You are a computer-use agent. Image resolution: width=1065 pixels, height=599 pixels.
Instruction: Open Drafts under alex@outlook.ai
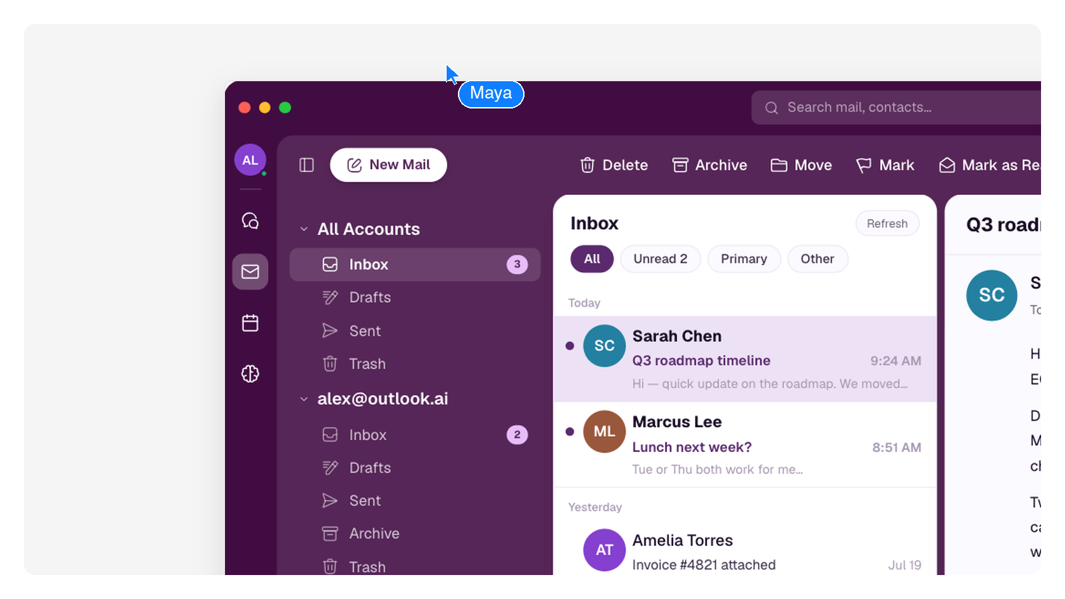tap(415, 468)
